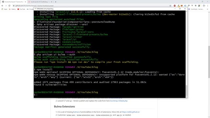The image size is (210, 118).
Task: Click the terminal scrollbar down arrow
Action: (x=186, y=97)
